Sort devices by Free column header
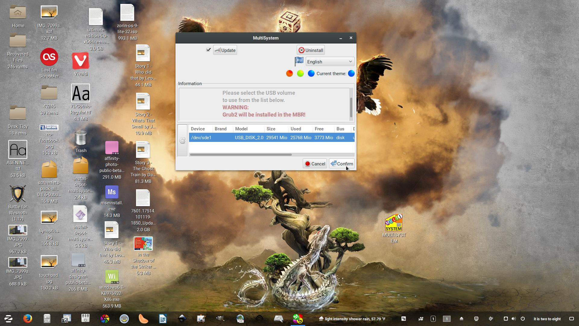This screenshot has height=326, width=579. [319, 129]
